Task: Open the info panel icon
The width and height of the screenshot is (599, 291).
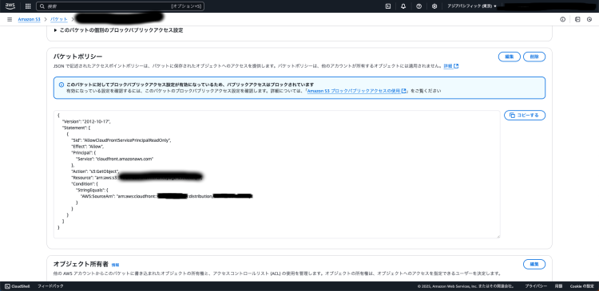Action: 563,19
